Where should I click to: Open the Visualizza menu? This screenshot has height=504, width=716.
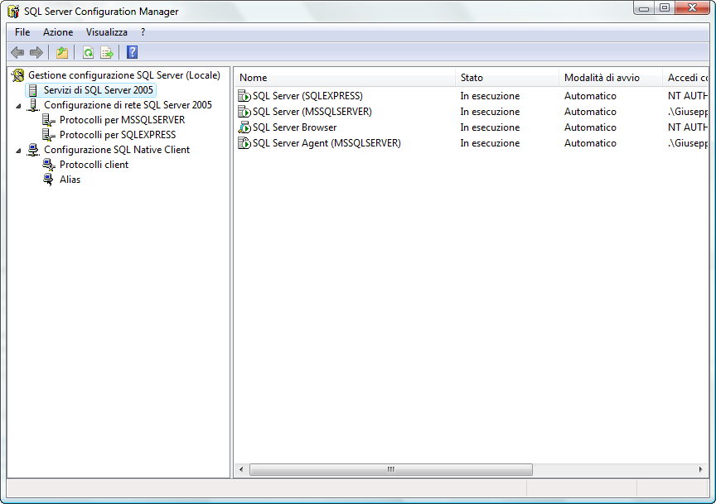[106, 32]
